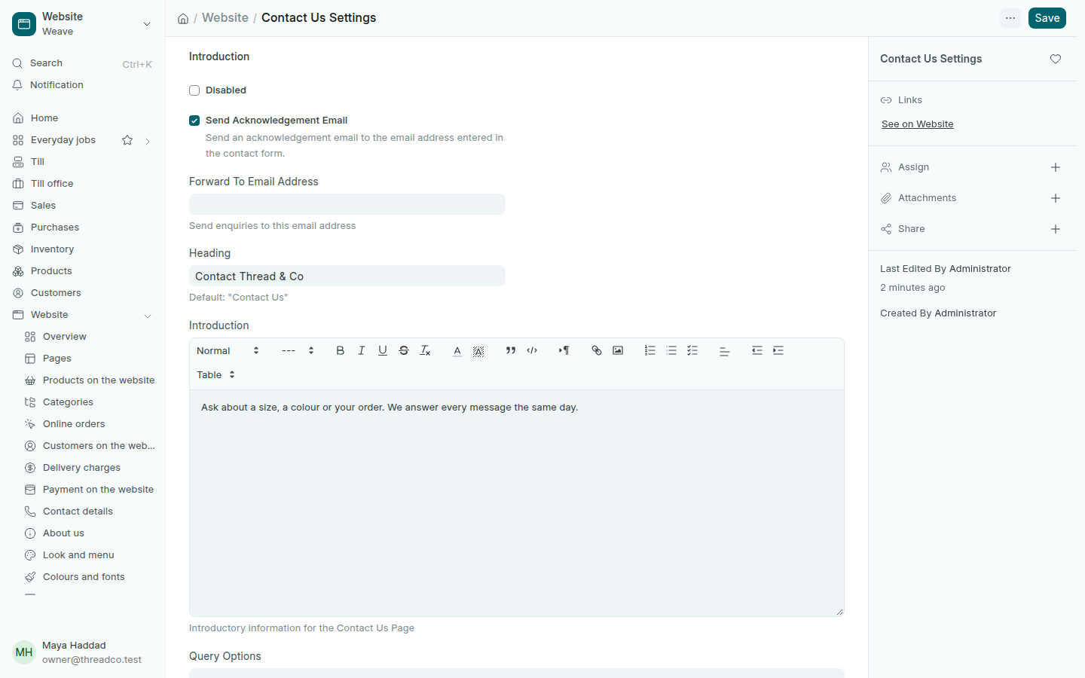Choose a background highlight colour
1085x678 pixels.
coord(478,350)
